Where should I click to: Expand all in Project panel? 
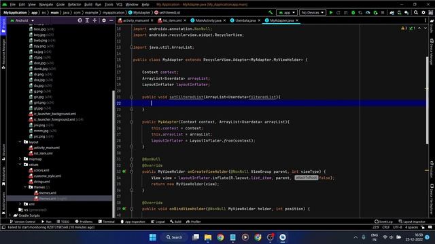pyautogui.click(x=87, y=20)
